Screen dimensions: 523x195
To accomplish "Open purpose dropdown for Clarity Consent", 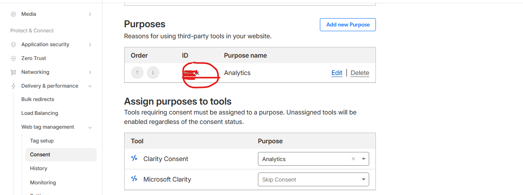I will (363, 159).
